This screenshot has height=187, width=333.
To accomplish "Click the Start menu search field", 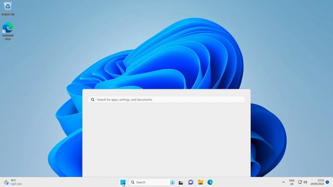I will 166,99.
